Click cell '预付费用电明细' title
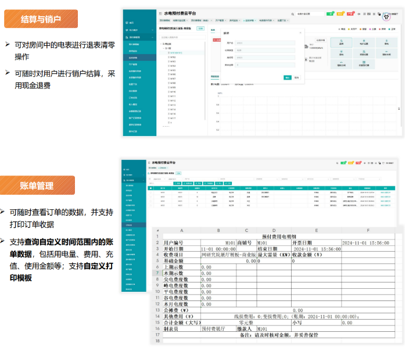405x358 pixels. pos(279,237)
